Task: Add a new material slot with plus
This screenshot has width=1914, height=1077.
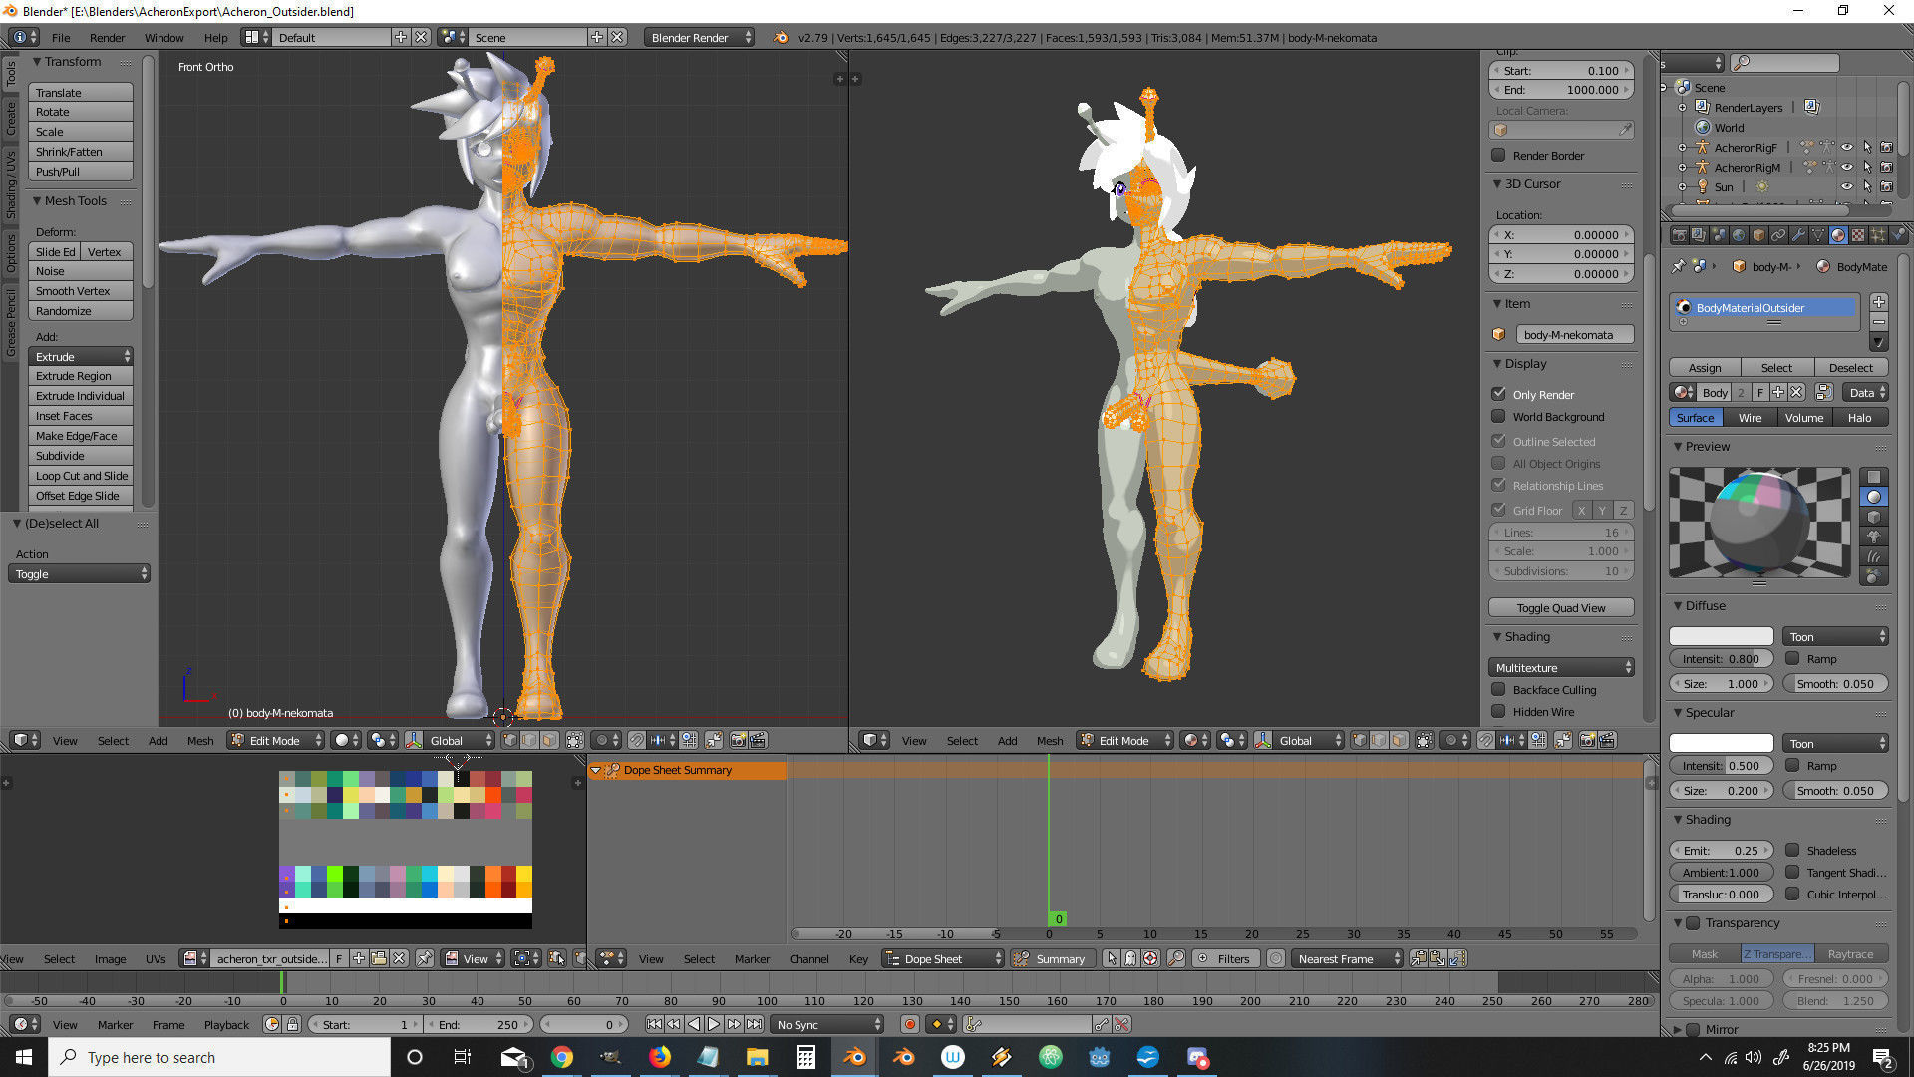Action: (x=1878, y=302)
